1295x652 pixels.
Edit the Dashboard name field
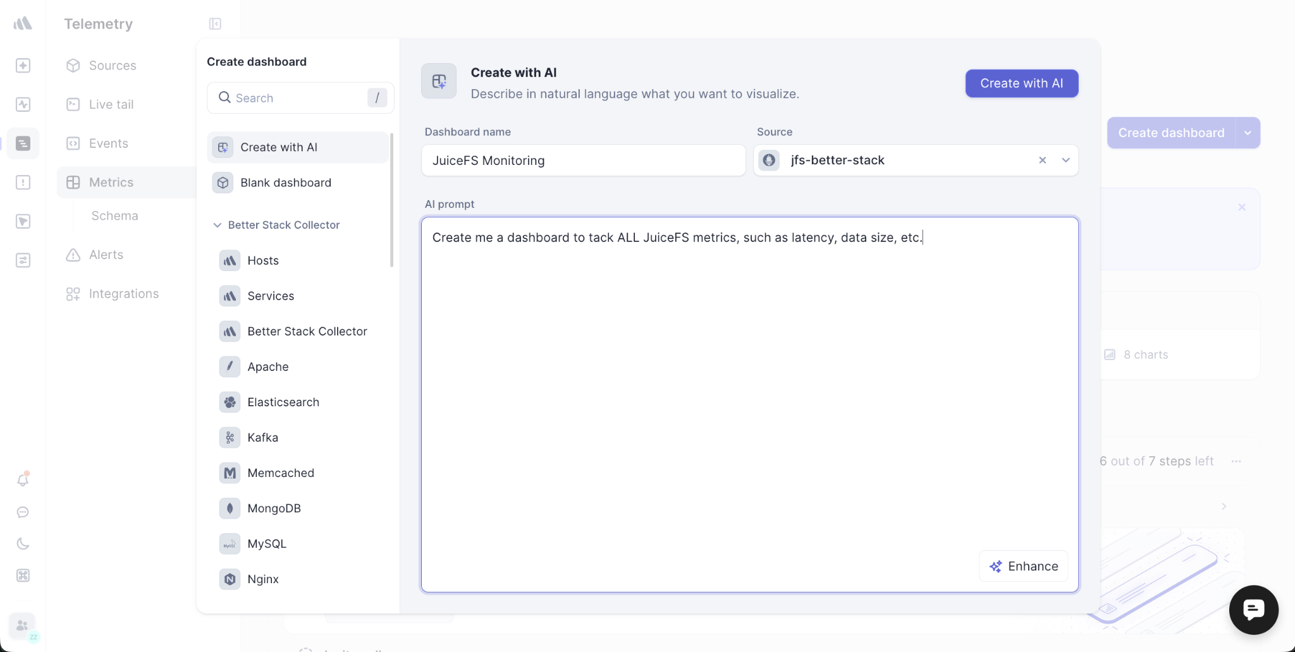tap(583, 160)
